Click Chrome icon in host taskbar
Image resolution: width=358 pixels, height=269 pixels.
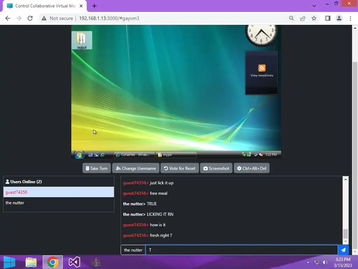(53, 262)
